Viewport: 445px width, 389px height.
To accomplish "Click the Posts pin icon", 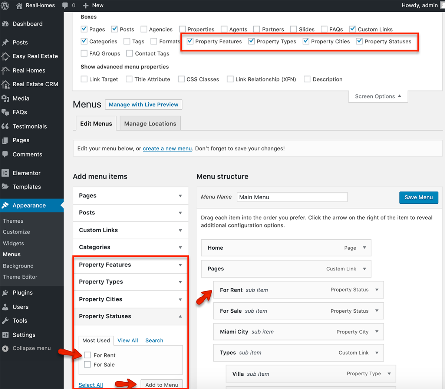I will click(6, 42).
